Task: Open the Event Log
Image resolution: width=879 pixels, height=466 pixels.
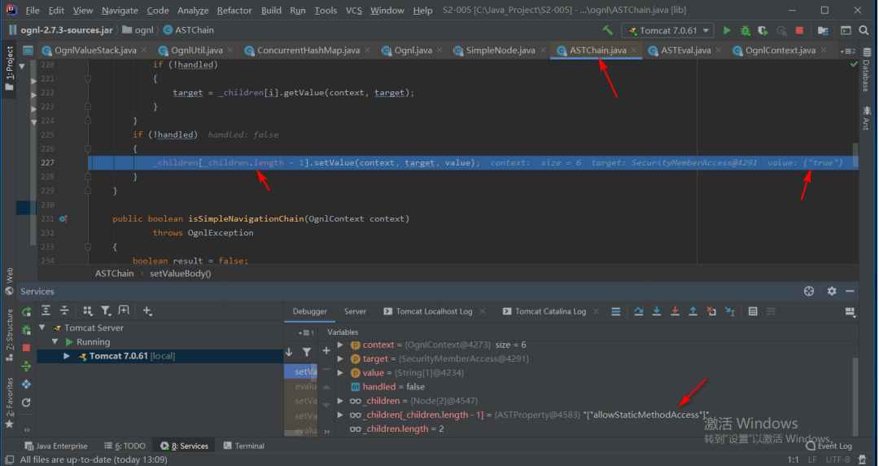Action: point(829,446)
